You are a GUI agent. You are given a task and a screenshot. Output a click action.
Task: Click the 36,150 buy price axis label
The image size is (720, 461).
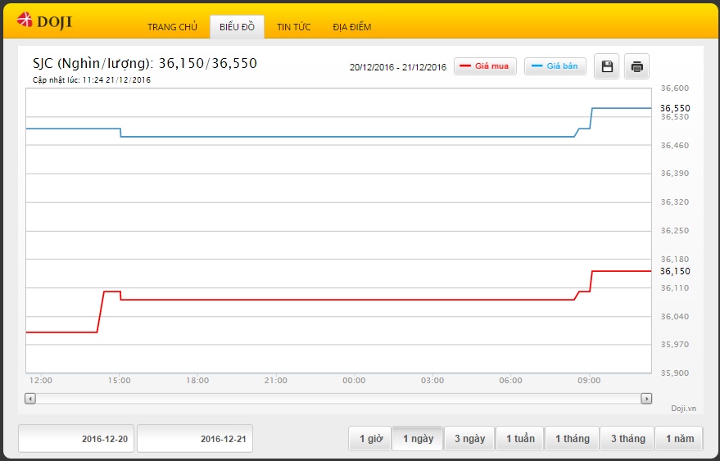click(x=675, y=271)
